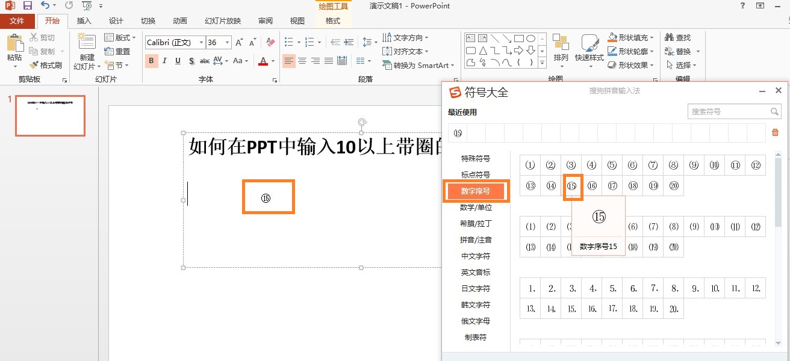Select the text box shape
Image resolution: width=790 pixels, height=361 pixels.
470,39
